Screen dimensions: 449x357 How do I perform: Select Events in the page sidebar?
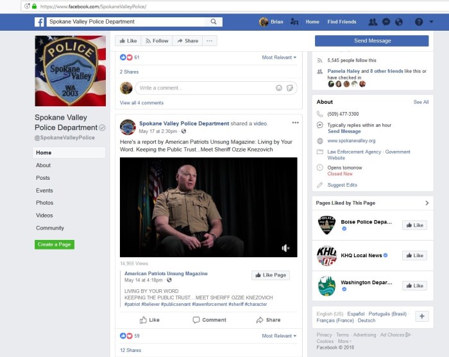pos(44,191)
